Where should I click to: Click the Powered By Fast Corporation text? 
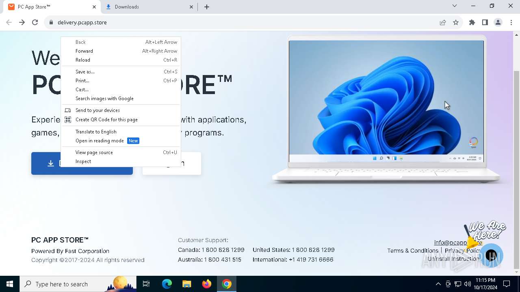coord(70,251)
